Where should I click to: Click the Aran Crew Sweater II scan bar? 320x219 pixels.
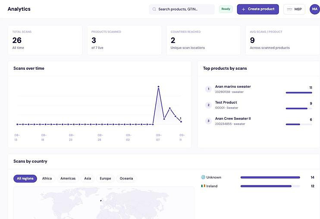pos(299,124)
